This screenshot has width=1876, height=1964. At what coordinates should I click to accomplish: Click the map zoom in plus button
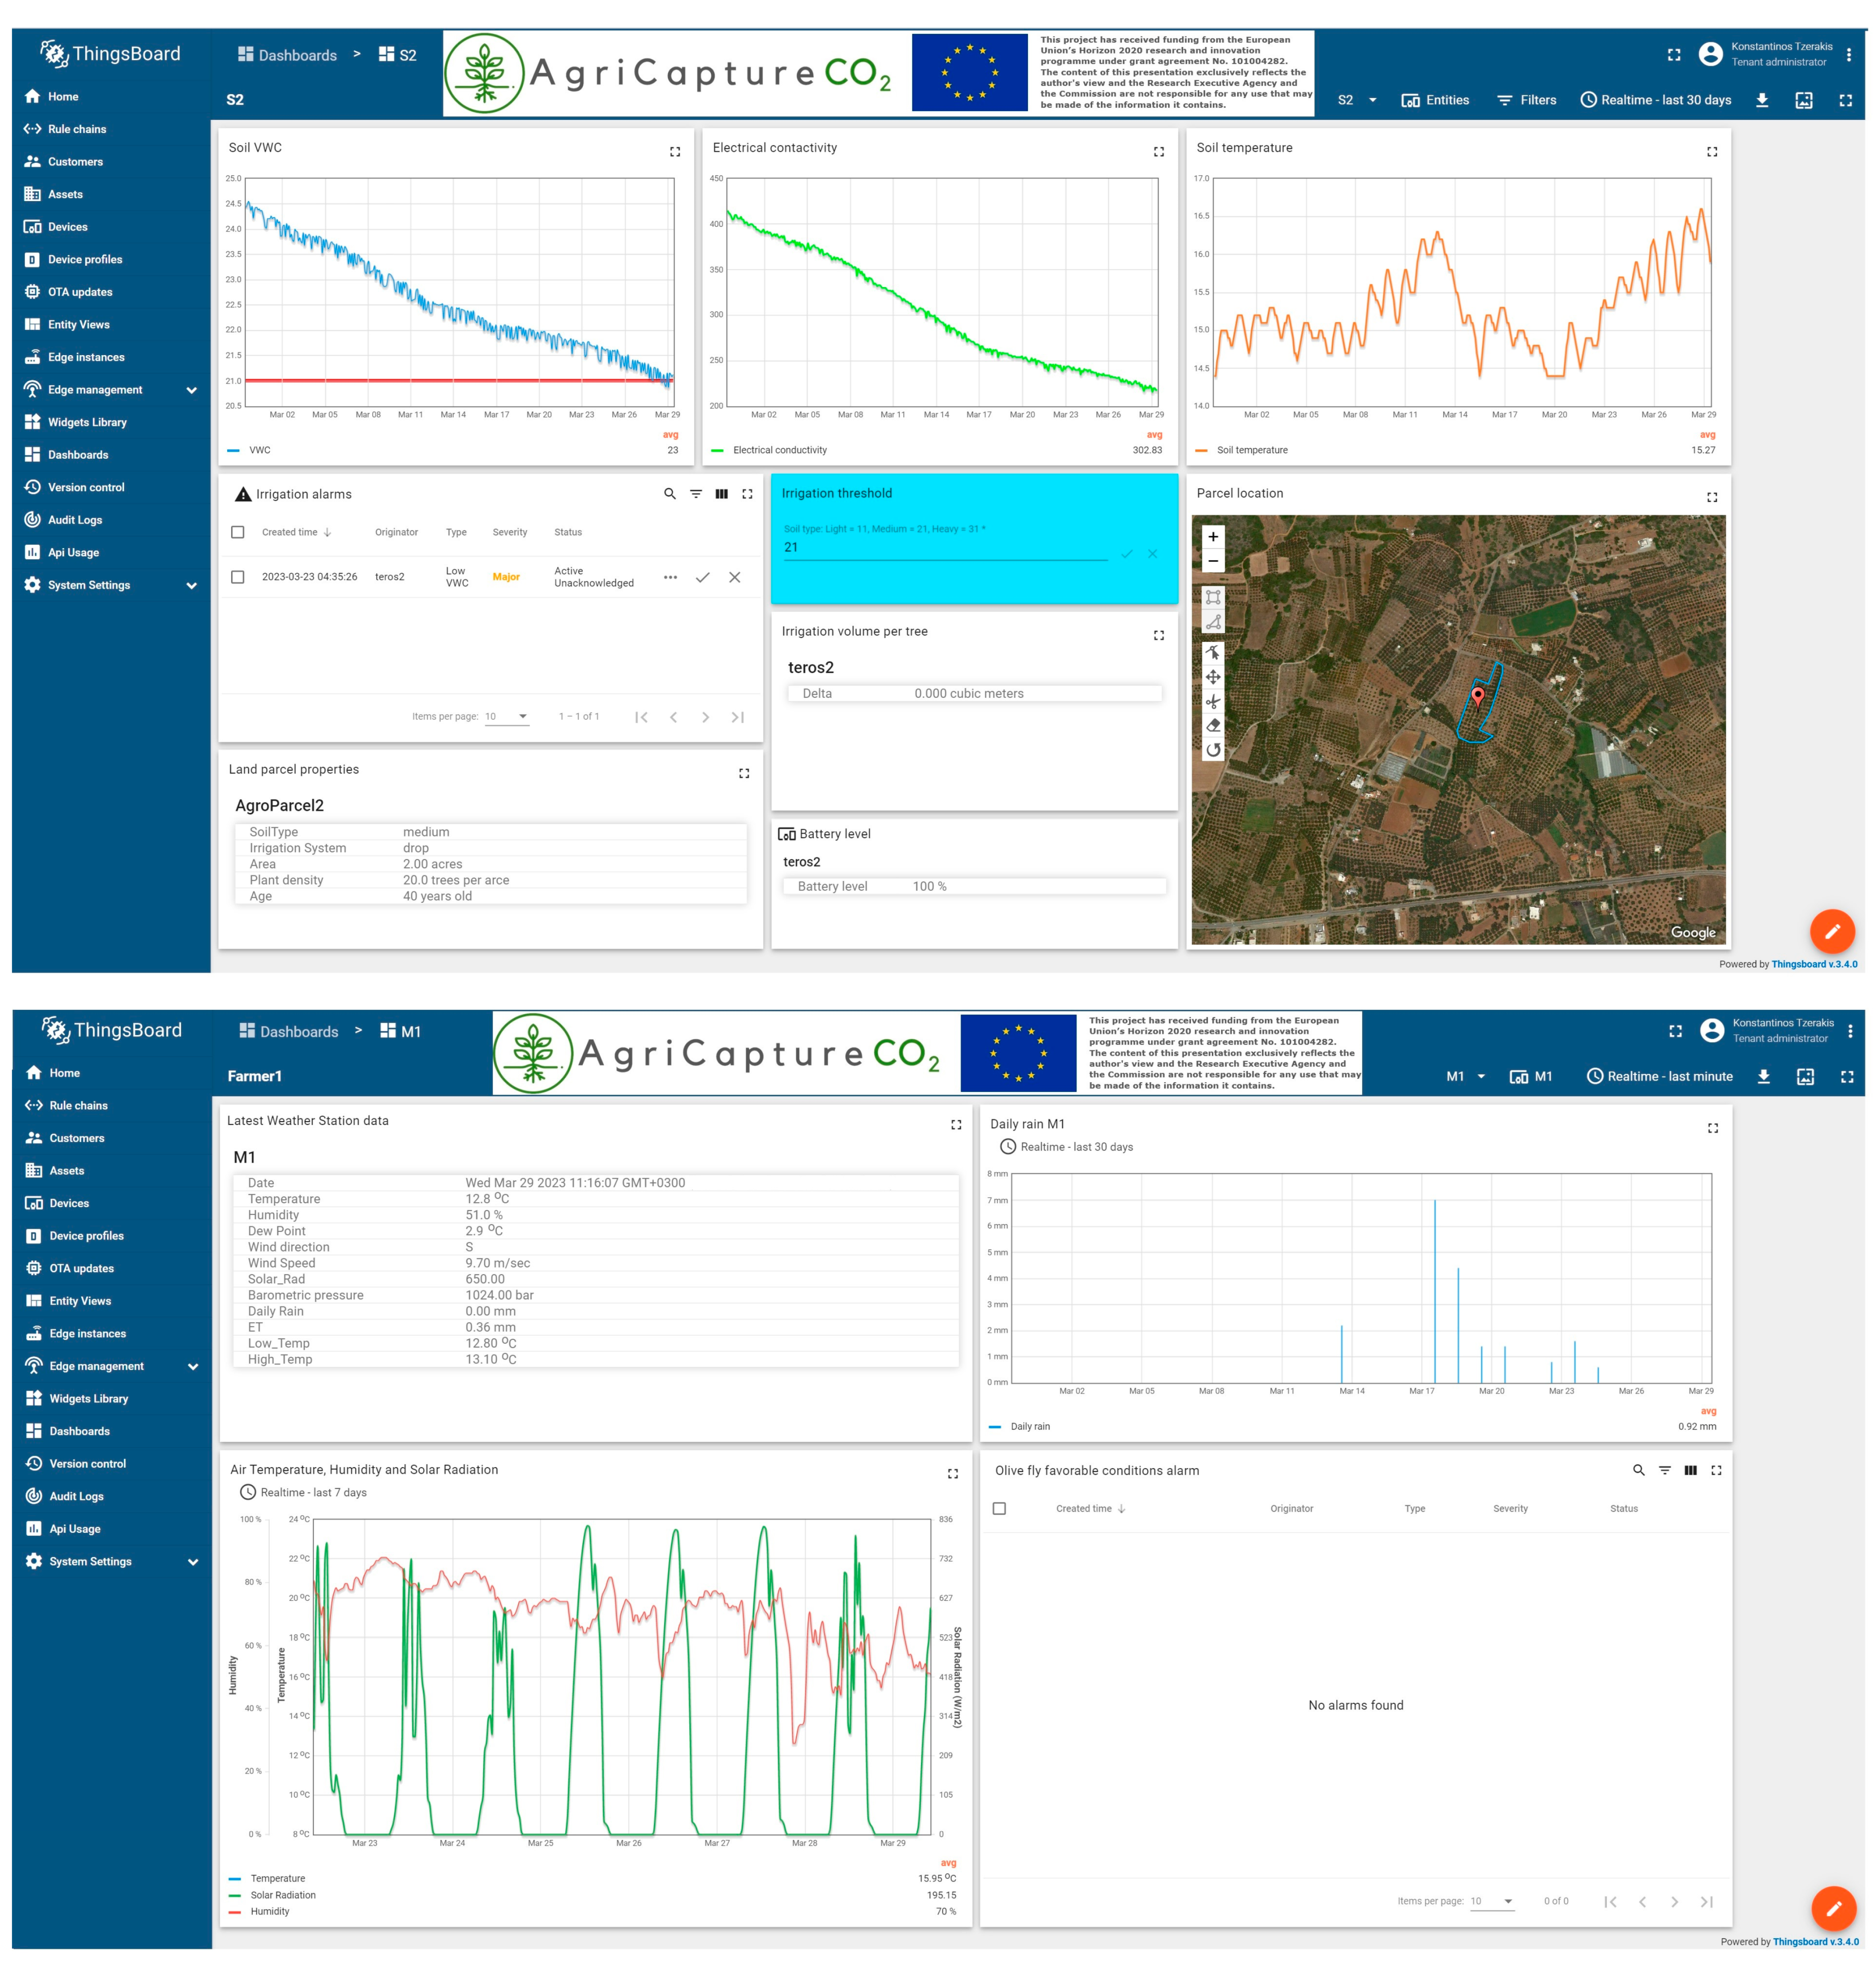(1213, 537)
